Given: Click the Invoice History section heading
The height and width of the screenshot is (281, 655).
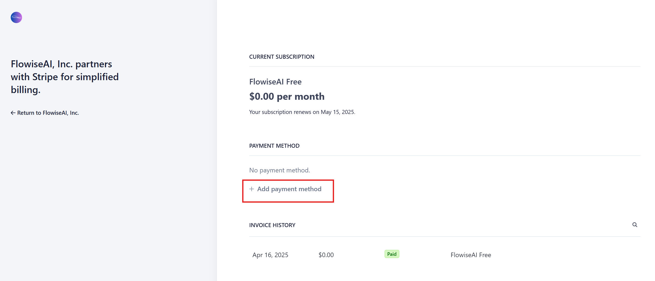Looking at the screenshot, I should [272, 225].
